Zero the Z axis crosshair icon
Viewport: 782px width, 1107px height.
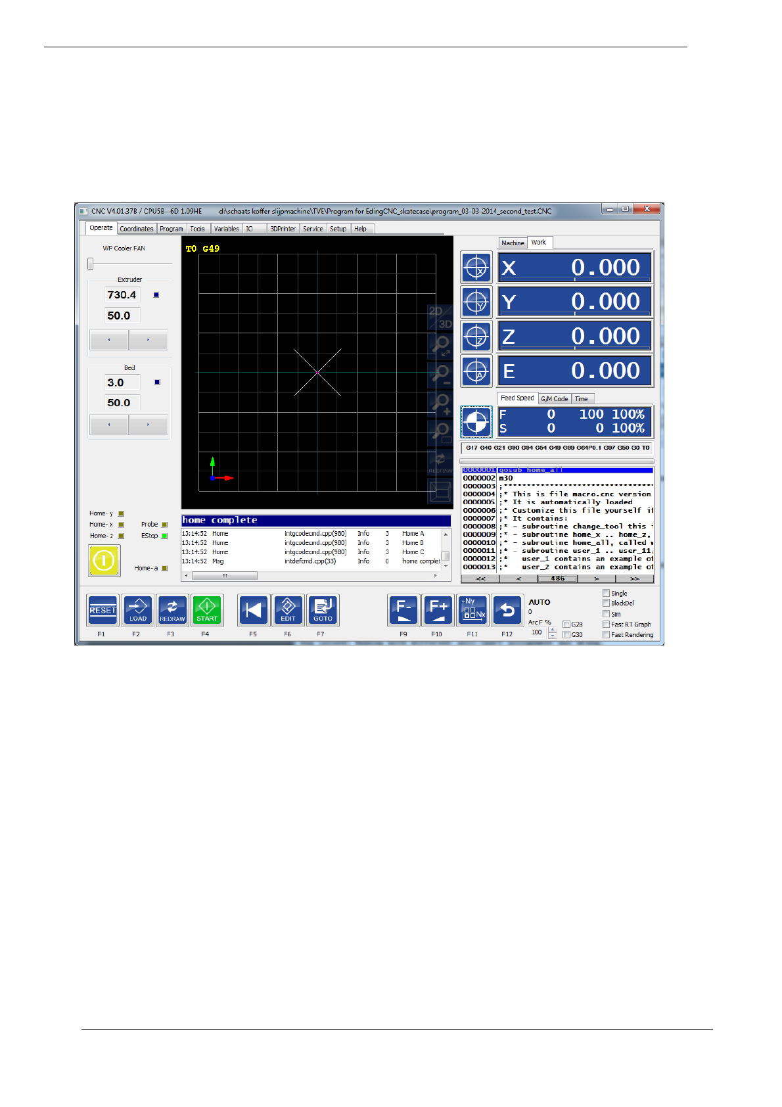point(476,337)
